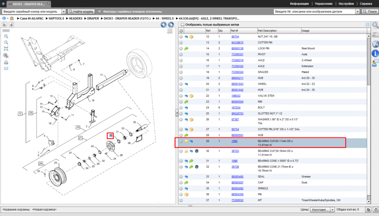This screenshot has height=216, width=379.
Task: Click package box icon for PIN row 36
Action: pyautogui.click(x=186, y=194)
